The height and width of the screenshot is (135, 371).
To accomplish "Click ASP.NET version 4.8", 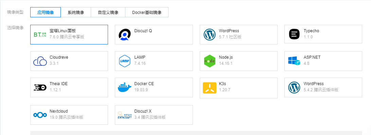I will [x=307, y=63].
